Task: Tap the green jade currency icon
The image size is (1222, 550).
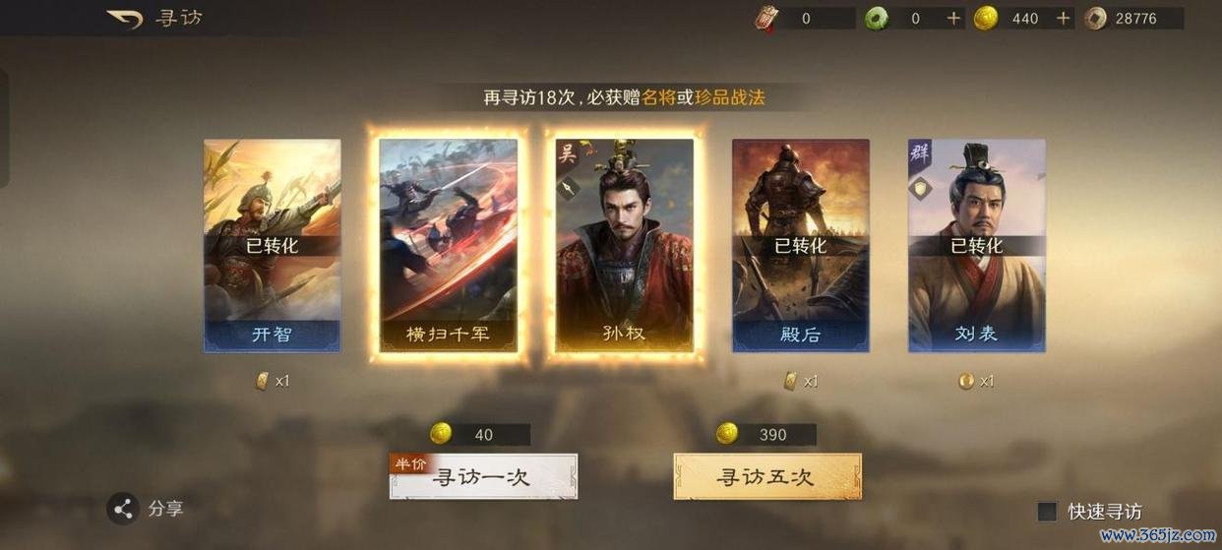Action: click(x=876, y=18)
